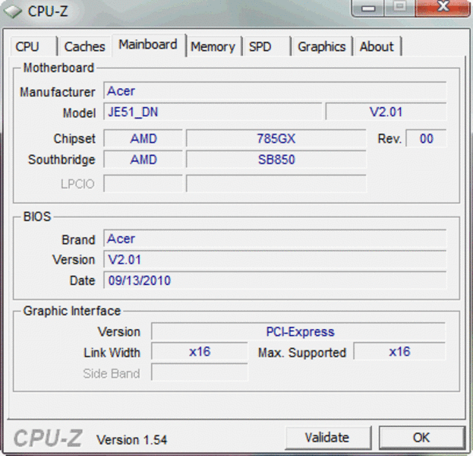Click the BIOS Brand field Acer
The width and height of the screenshot is (473, 456).
tap(275, 239)
